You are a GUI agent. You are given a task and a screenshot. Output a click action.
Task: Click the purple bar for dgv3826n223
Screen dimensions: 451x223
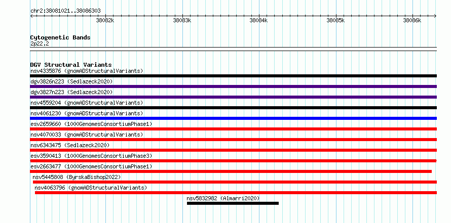click(x=233, y=86)
